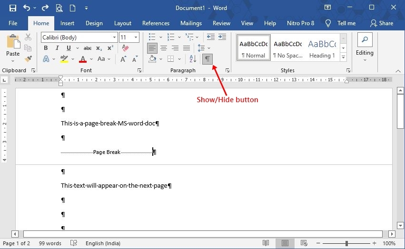Toggle Bold formatting
This screenshot has width=405, height=249.
(x=46, y=48)
